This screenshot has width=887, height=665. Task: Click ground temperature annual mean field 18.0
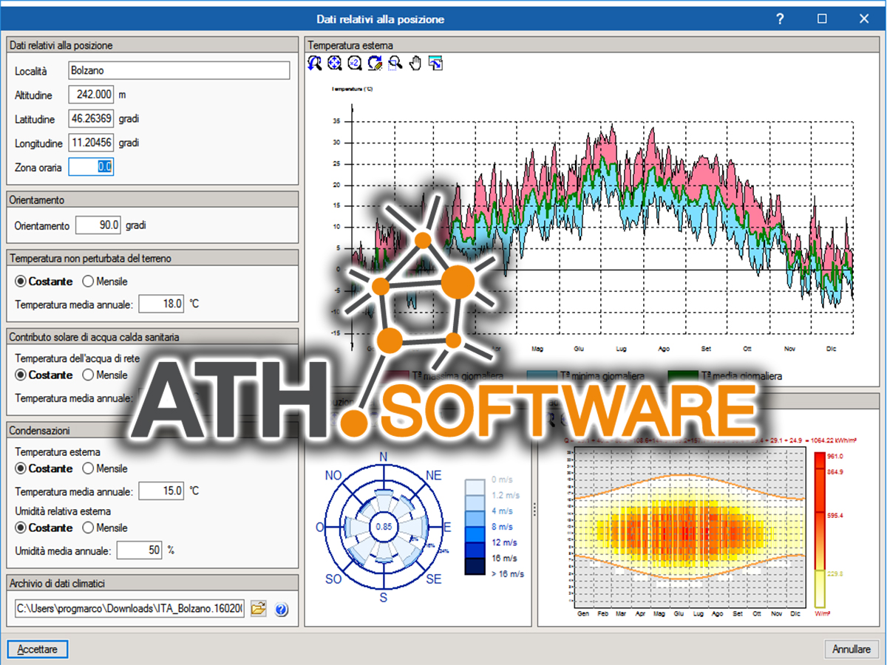(x=161, y=304)
